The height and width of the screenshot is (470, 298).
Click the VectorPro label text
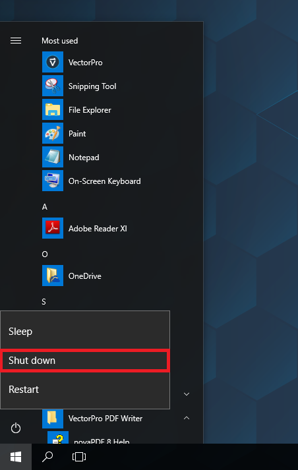[x=86, y=63]
